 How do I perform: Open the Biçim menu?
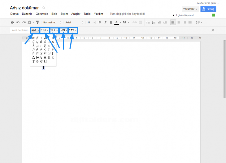64,14
